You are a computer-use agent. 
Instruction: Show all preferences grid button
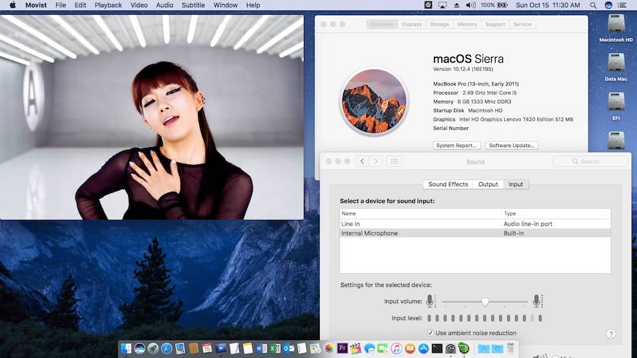[x=394, y=162]
